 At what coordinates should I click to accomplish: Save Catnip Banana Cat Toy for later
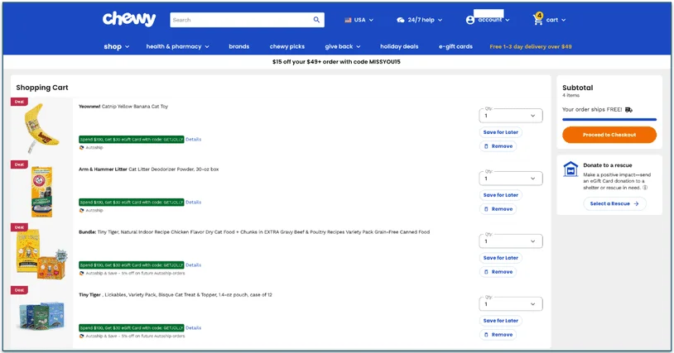click(x=500, y=132)
